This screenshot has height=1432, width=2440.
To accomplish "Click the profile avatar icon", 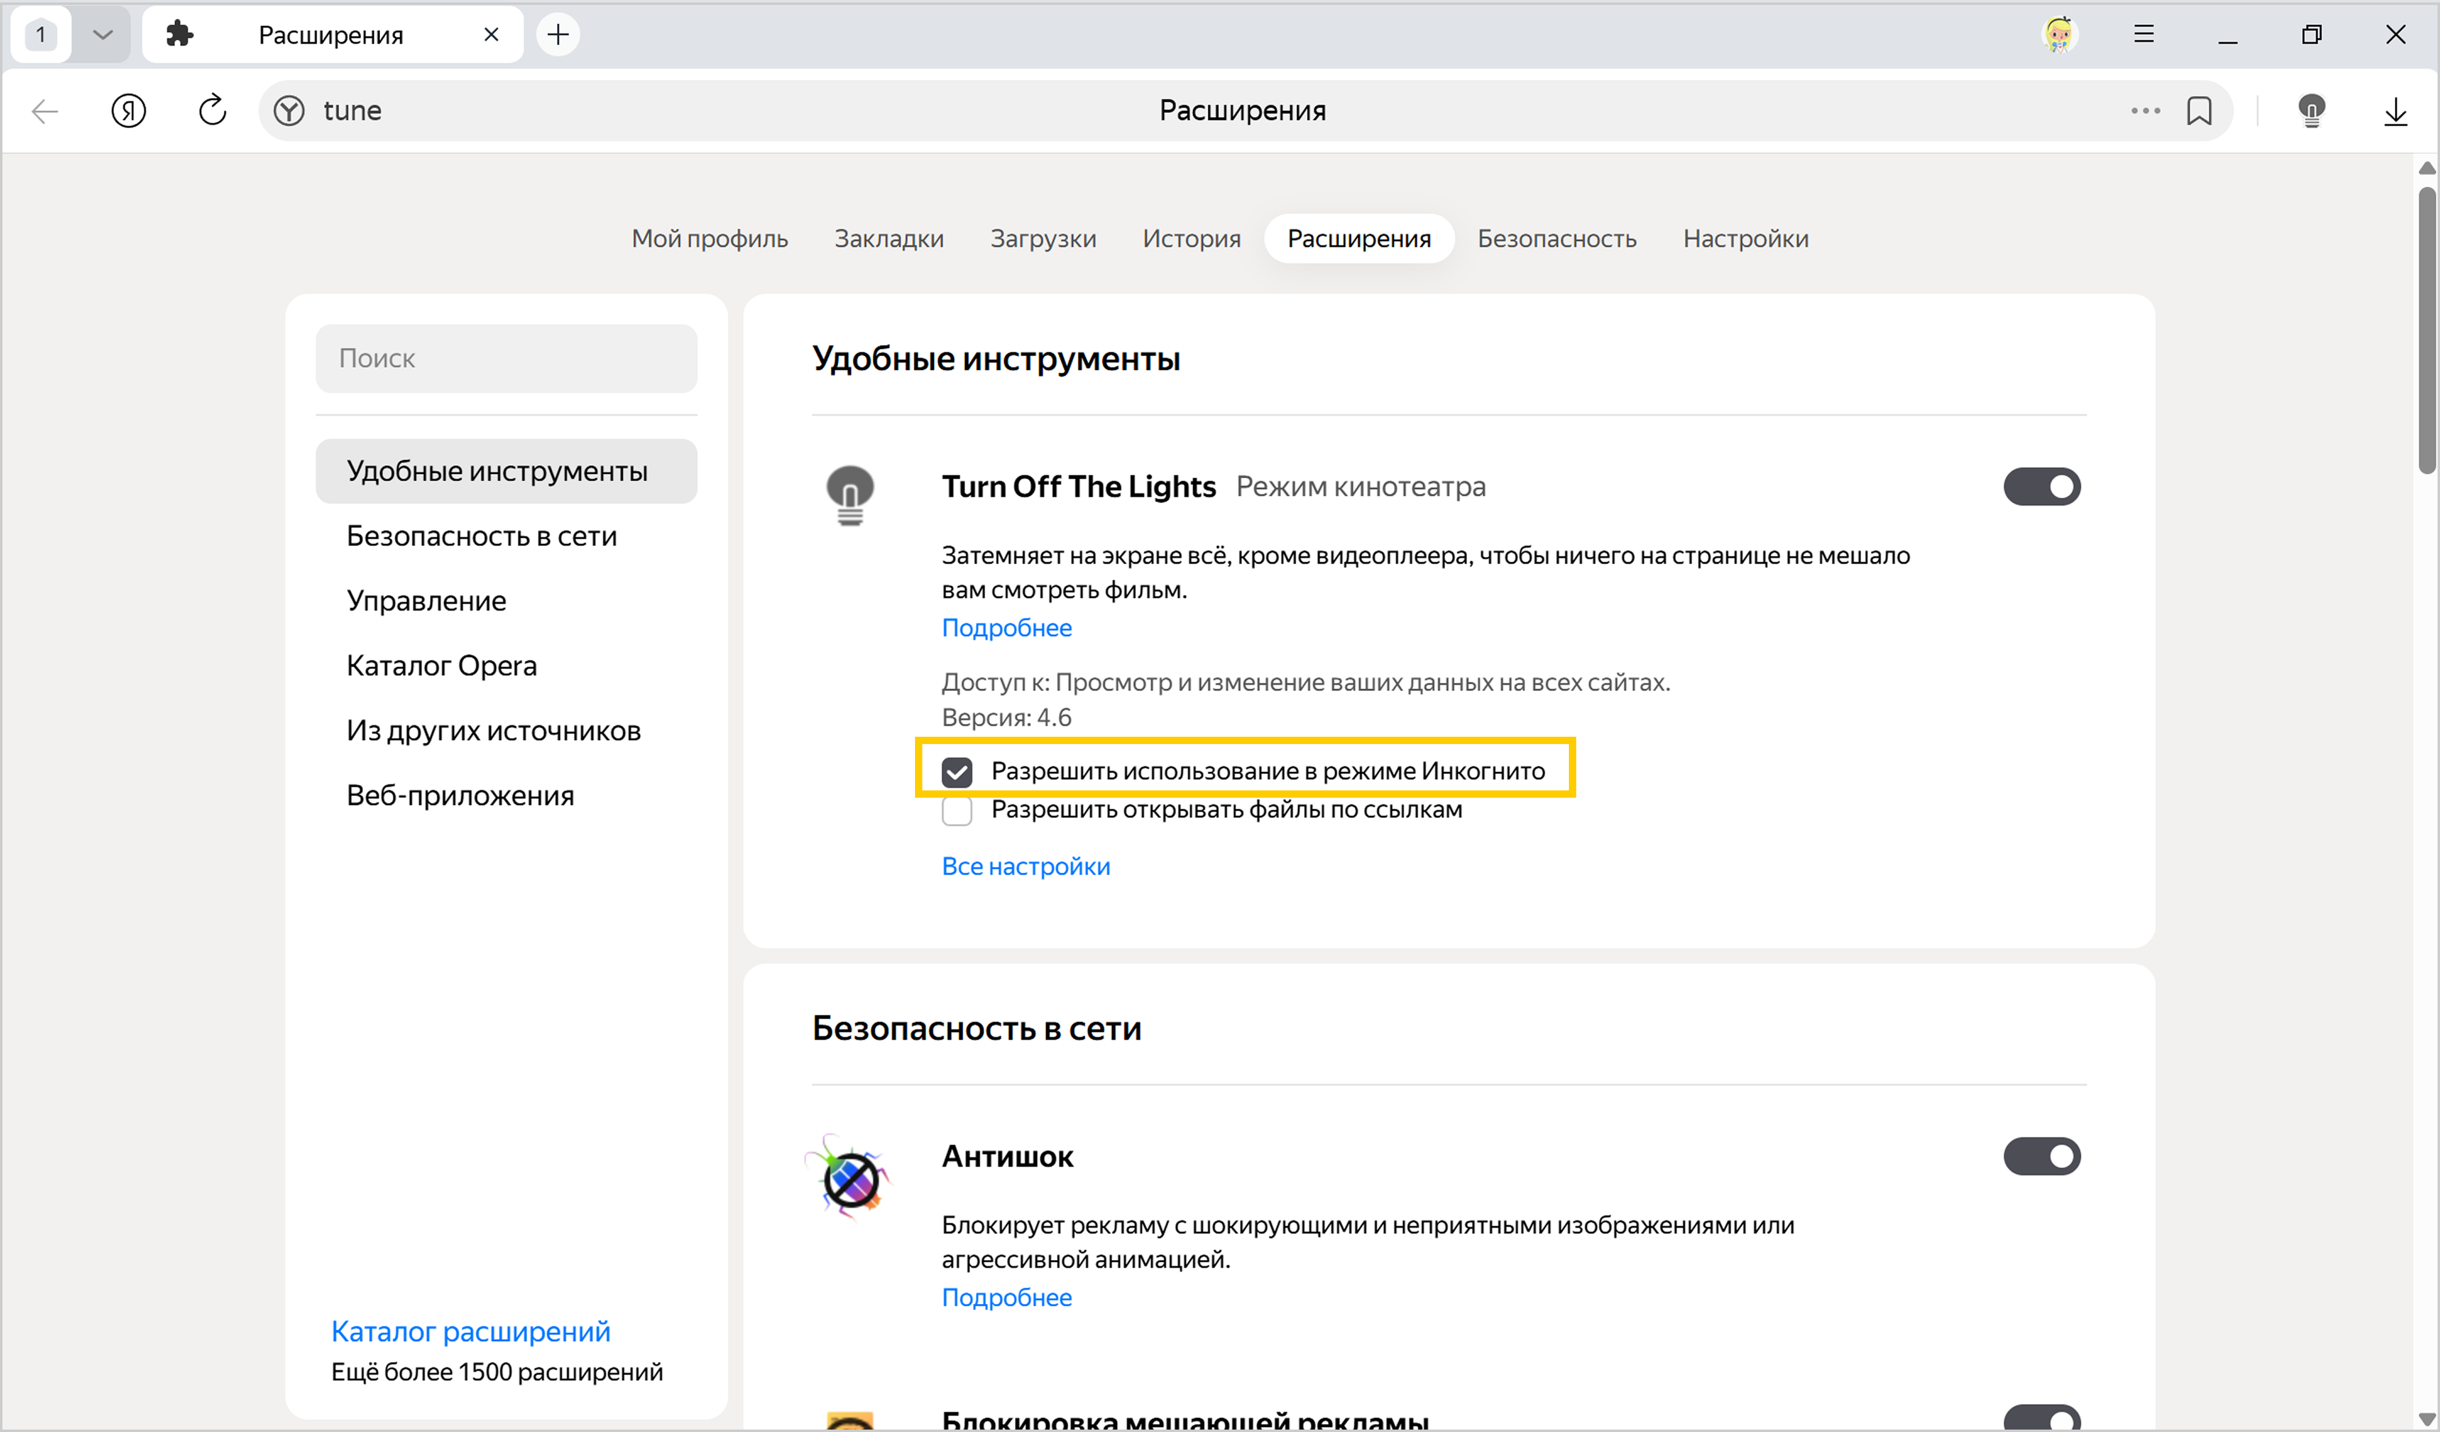I will coord(2059,35).
